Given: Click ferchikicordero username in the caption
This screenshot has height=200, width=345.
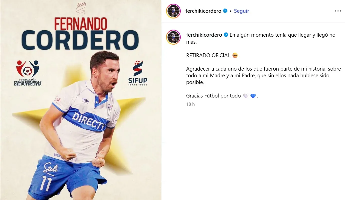Looking at the screenshot, I should 204,35.
